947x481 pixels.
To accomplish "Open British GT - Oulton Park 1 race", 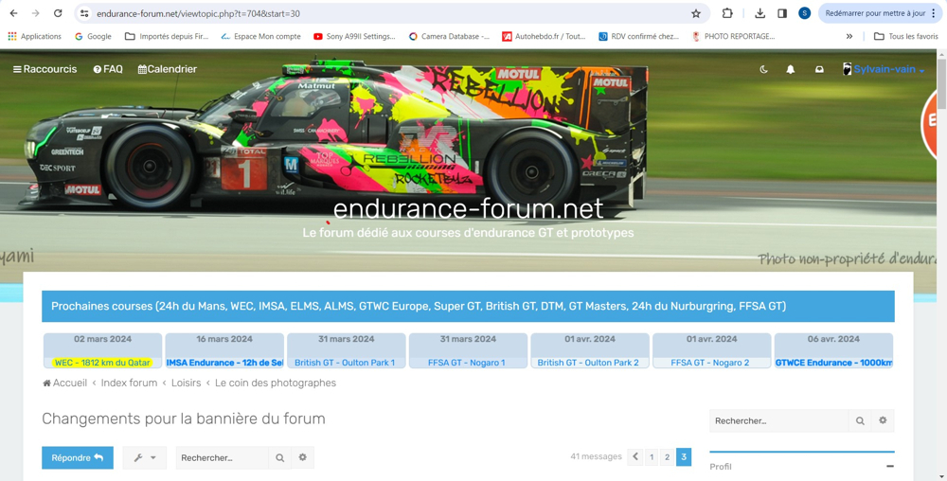I will (x=345, y=363).
